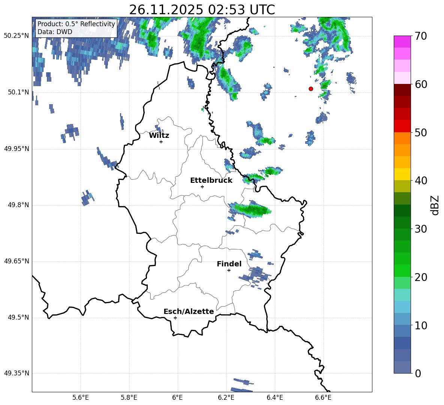The image size is (444, 405).
Task: Click the Ettelbruck station cross marker
Action: (202, 187)
